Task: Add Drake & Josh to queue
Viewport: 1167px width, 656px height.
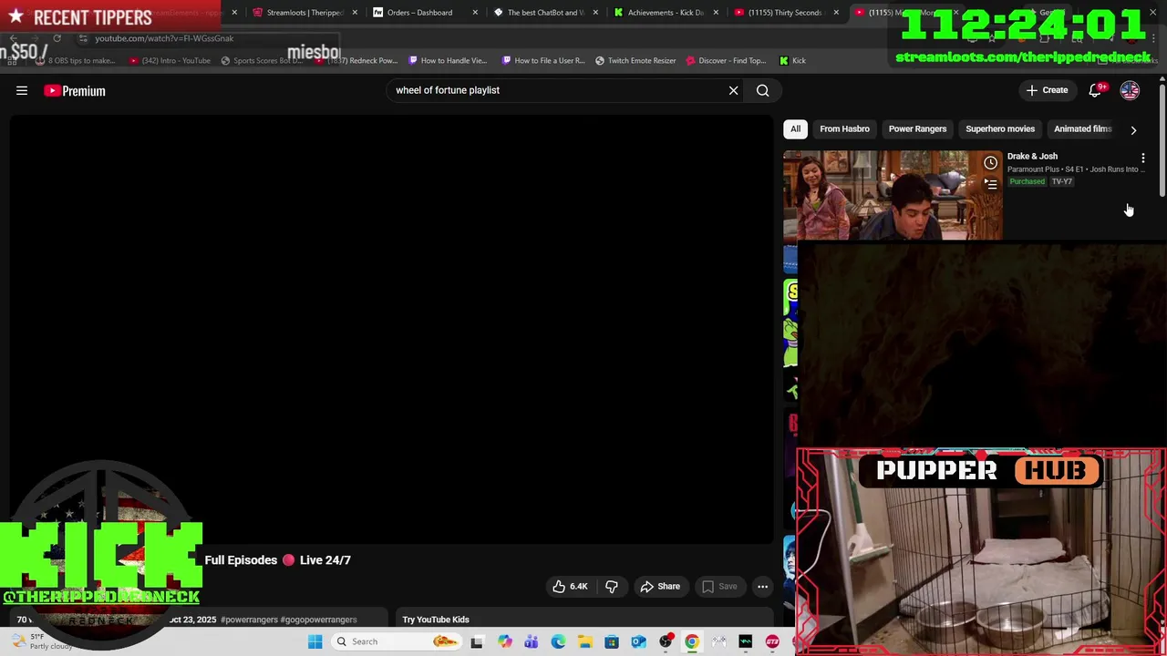Action: (x=990, y=184)
